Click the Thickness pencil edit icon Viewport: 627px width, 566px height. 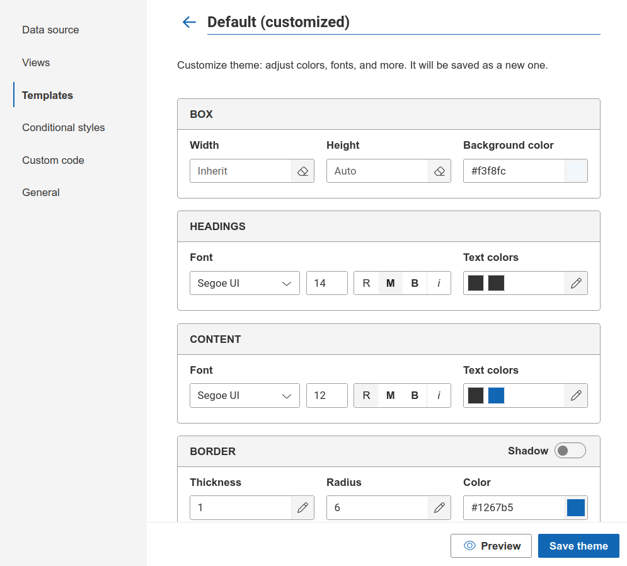click(x=302, y=507)
